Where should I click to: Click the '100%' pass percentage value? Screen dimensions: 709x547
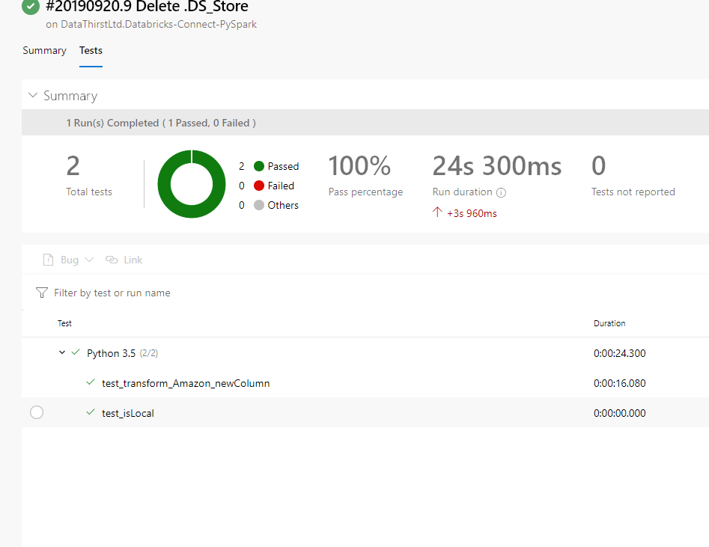point(359,166)
